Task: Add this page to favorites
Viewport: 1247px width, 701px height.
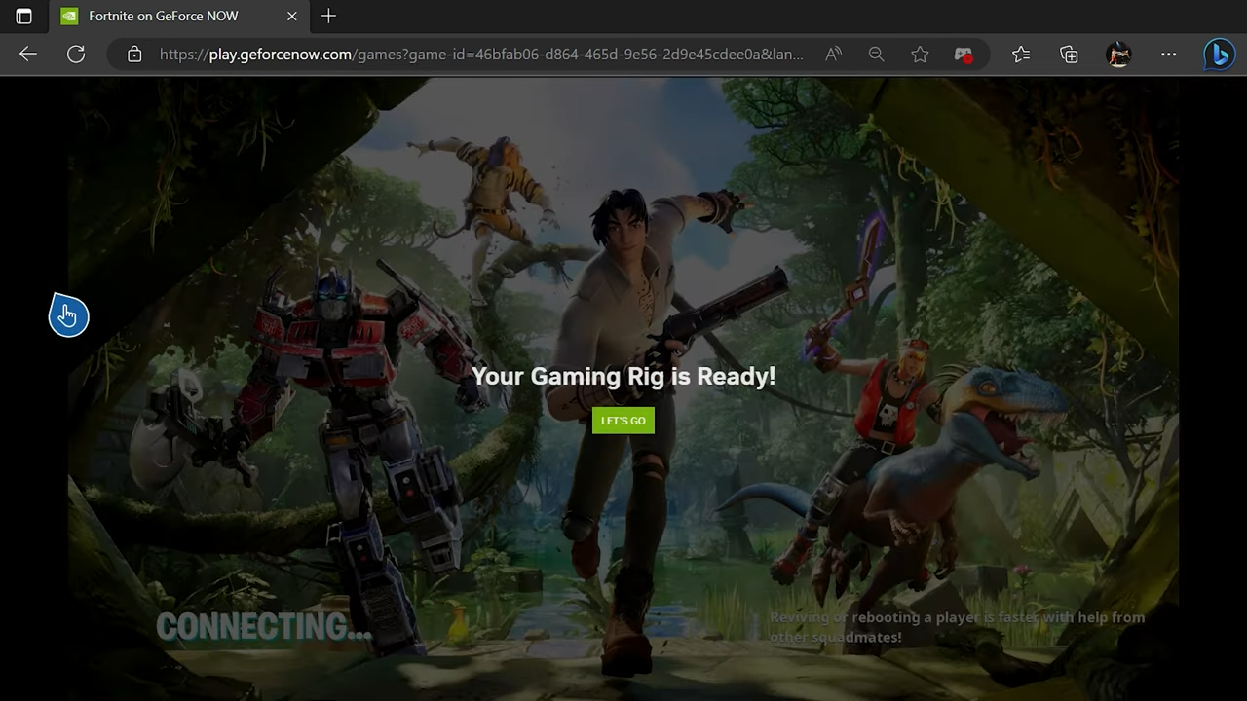Action: click(x=920, y=55)
